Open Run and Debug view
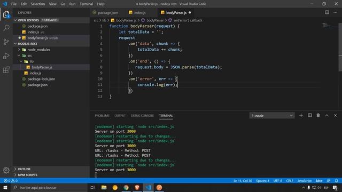This screenshot has width=342, height=192. [6, 55]
